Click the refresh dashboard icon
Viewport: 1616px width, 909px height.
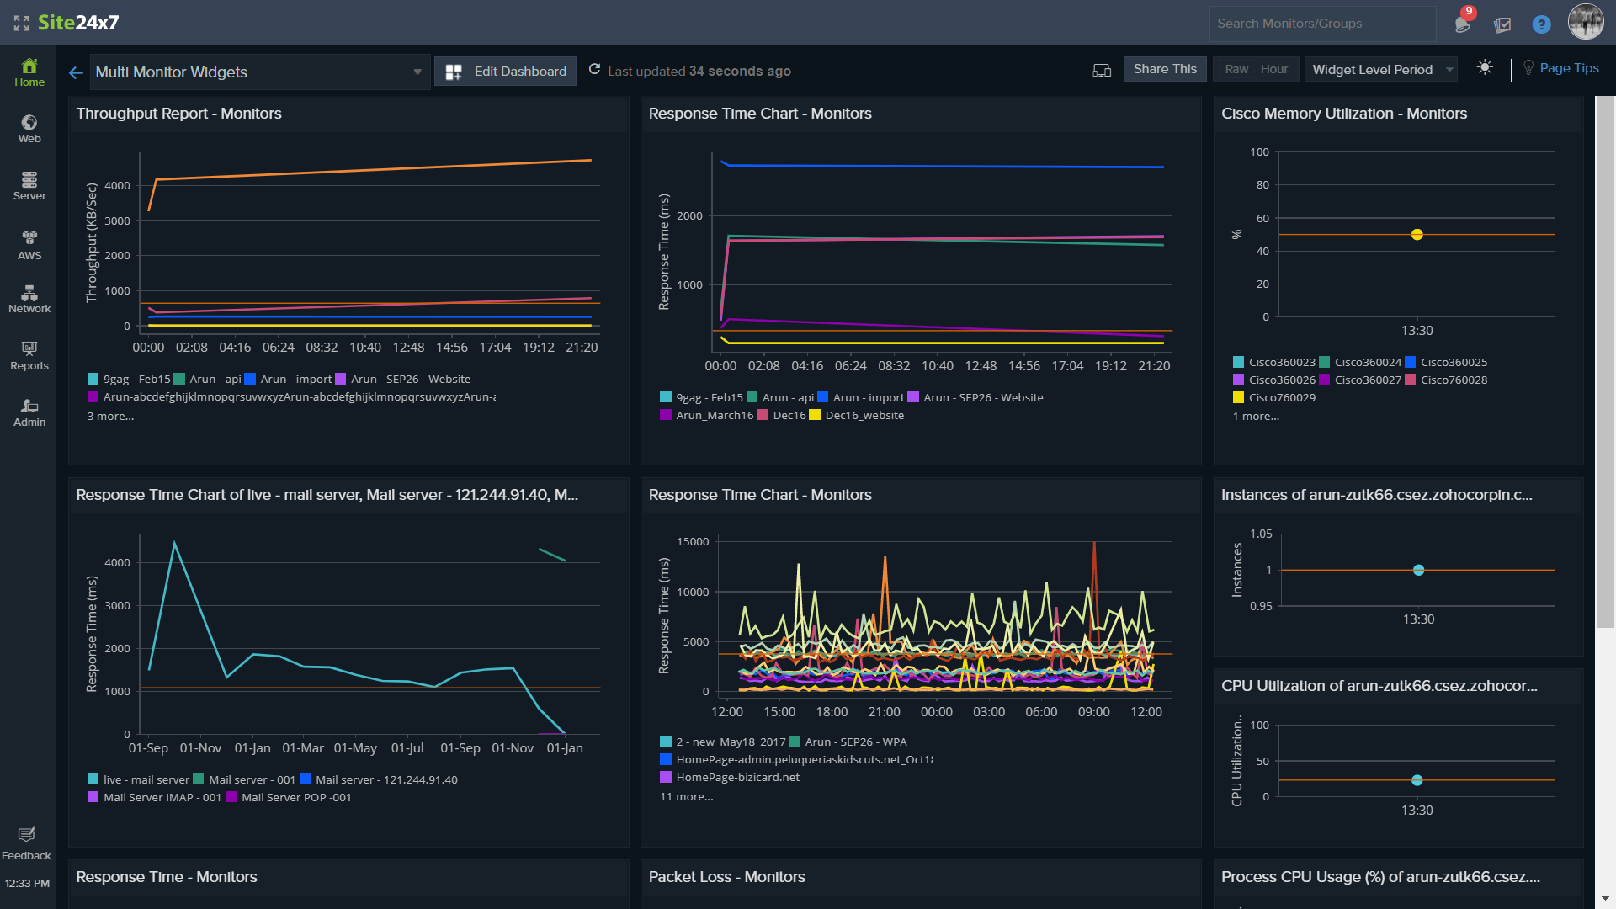[x=594, y=70]
